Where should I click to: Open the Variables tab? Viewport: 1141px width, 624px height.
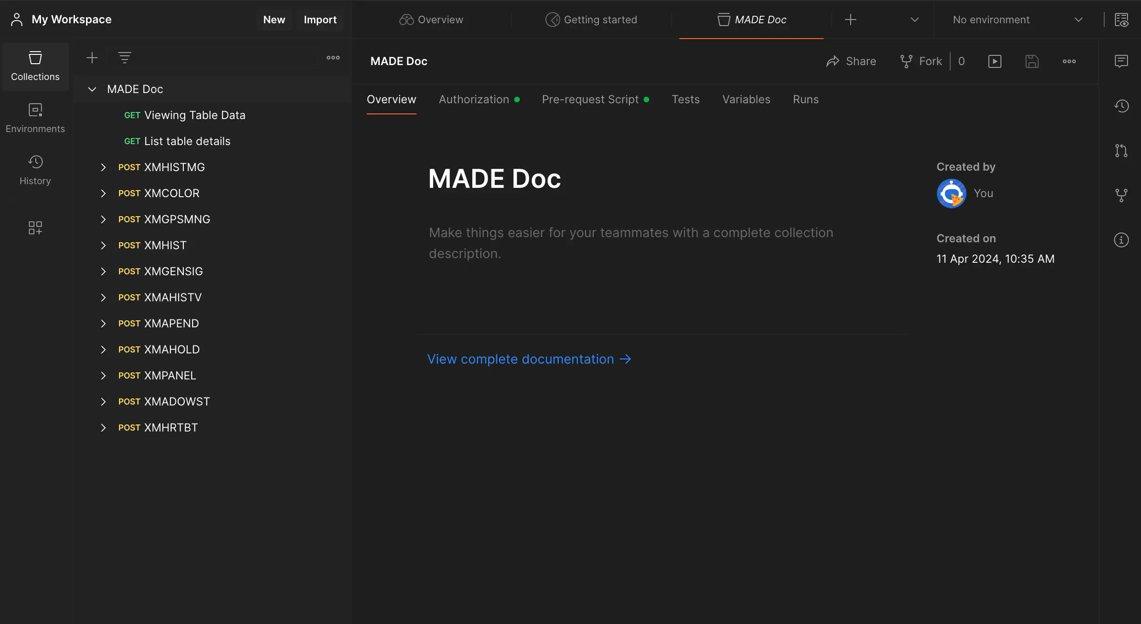[746, 100]
